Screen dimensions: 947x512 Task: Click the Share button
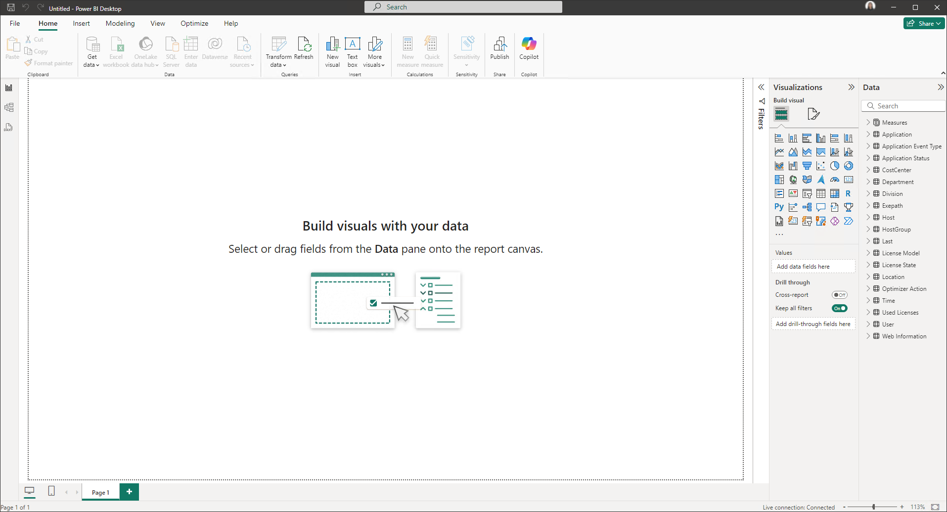pos(923,23)
